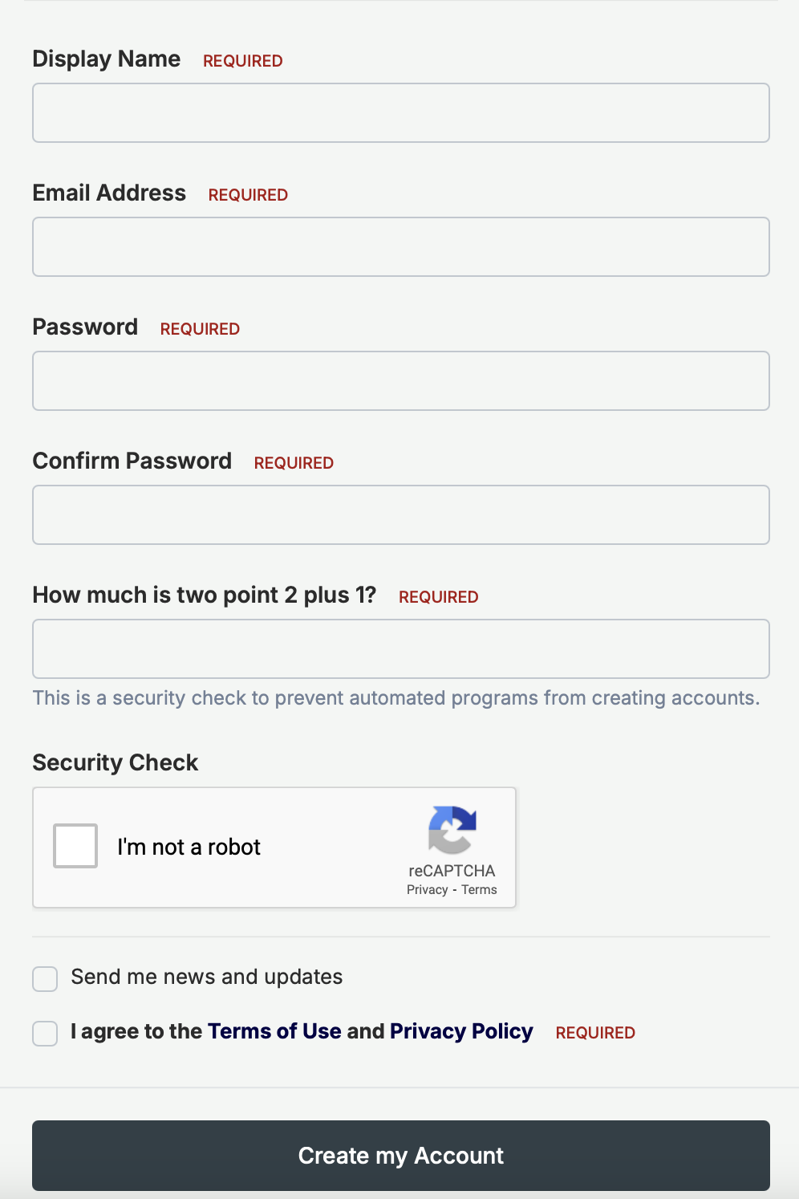Click the two point 2 plus 1 question label
Viewport: 799px width, 1199px height.
click(x=205, y=595)
